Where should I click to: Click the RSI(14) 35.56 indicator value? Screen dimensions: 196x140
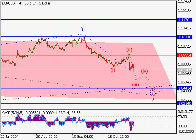(x=69, y=113)
